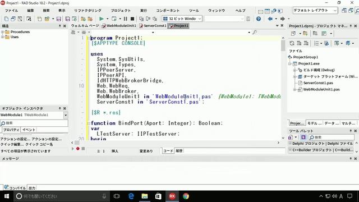Expand the C++Builder Projects palette category
Image resolution: width=359 pixels, height=202 pixels.
pyautogui.click(x=290, y=150)
